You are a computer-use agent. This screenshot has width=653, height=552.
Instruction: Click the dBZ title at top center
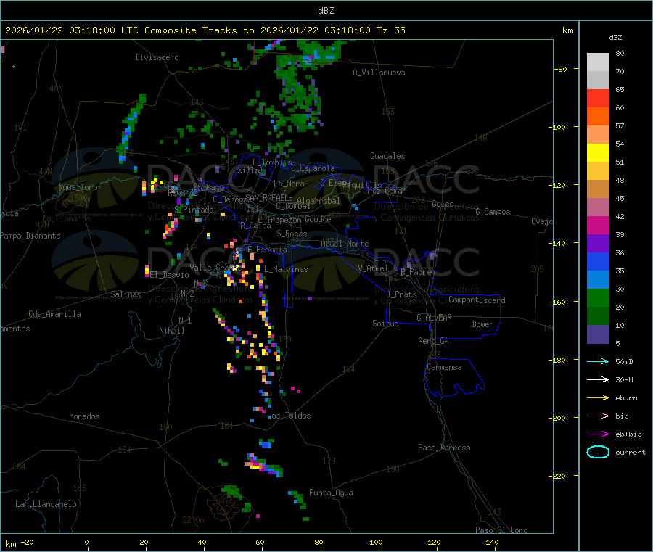tap(326, 11)
